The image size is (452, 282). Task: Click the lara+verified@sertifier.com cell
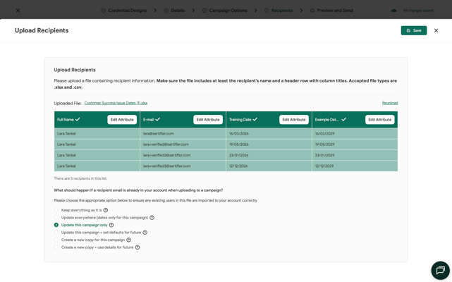click(183, 145)
